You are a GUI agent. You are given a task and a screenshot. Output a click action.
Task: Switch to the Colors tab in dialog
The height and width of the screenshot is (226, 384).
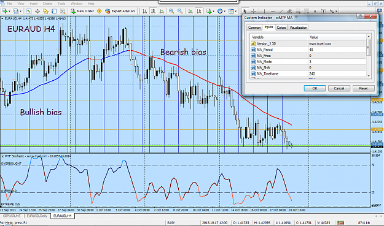coord(281,28)
